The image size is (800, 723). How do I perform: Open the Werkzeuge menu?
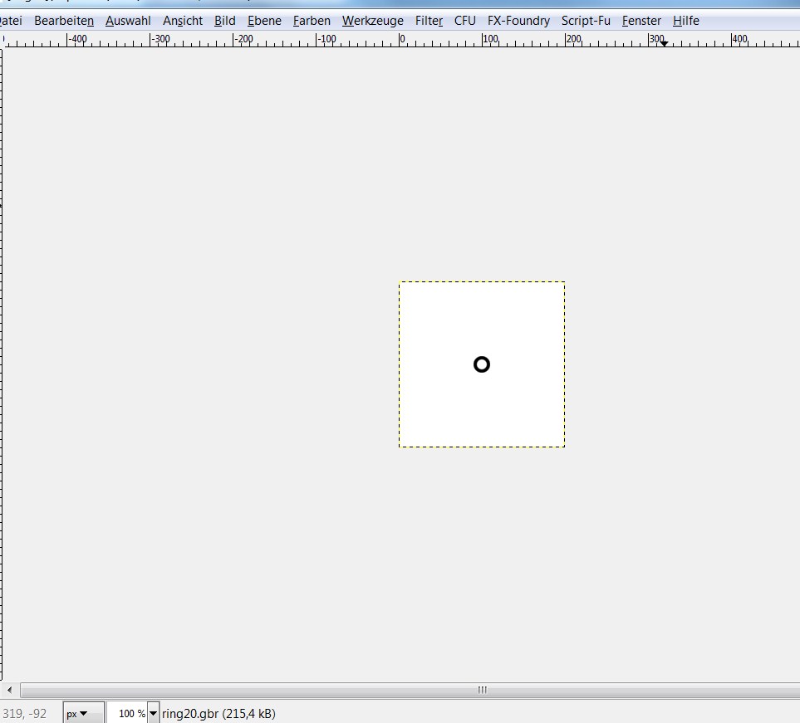click(x=372, y=21)
